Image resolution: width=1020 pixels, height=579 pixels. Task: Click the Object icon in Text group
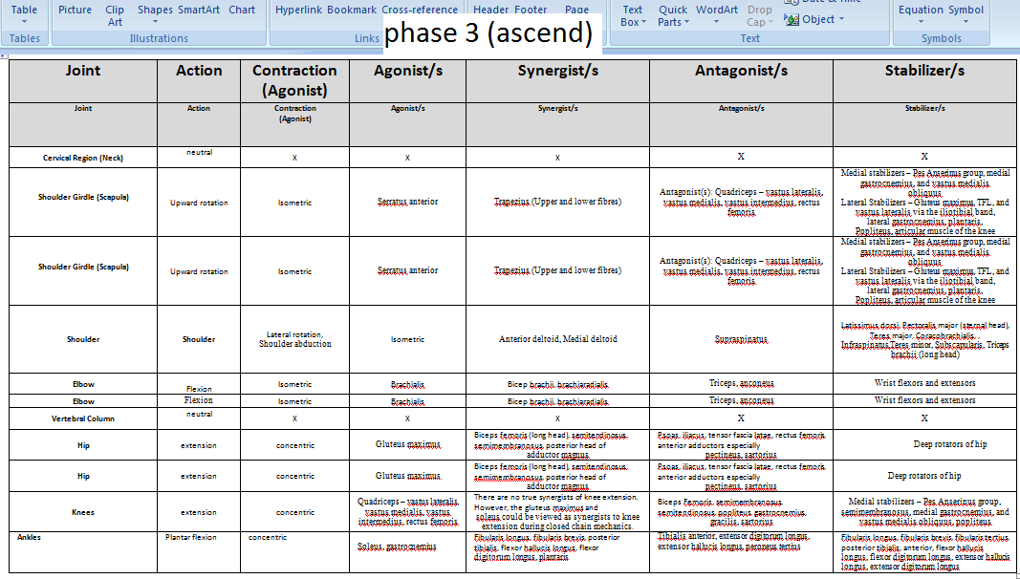tap(792, 19)
